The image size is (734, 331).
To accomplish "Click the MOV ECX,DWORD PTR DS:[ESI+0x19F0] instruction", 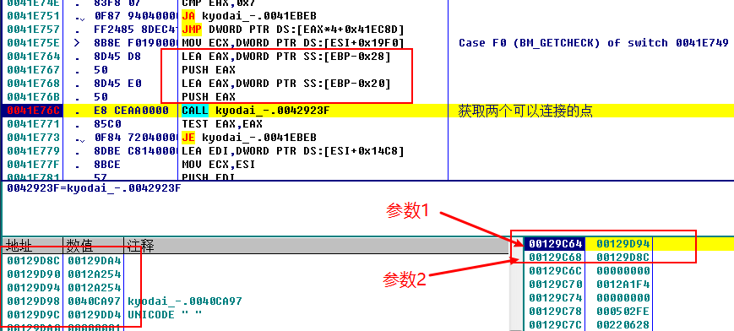I will coord(292,42).
